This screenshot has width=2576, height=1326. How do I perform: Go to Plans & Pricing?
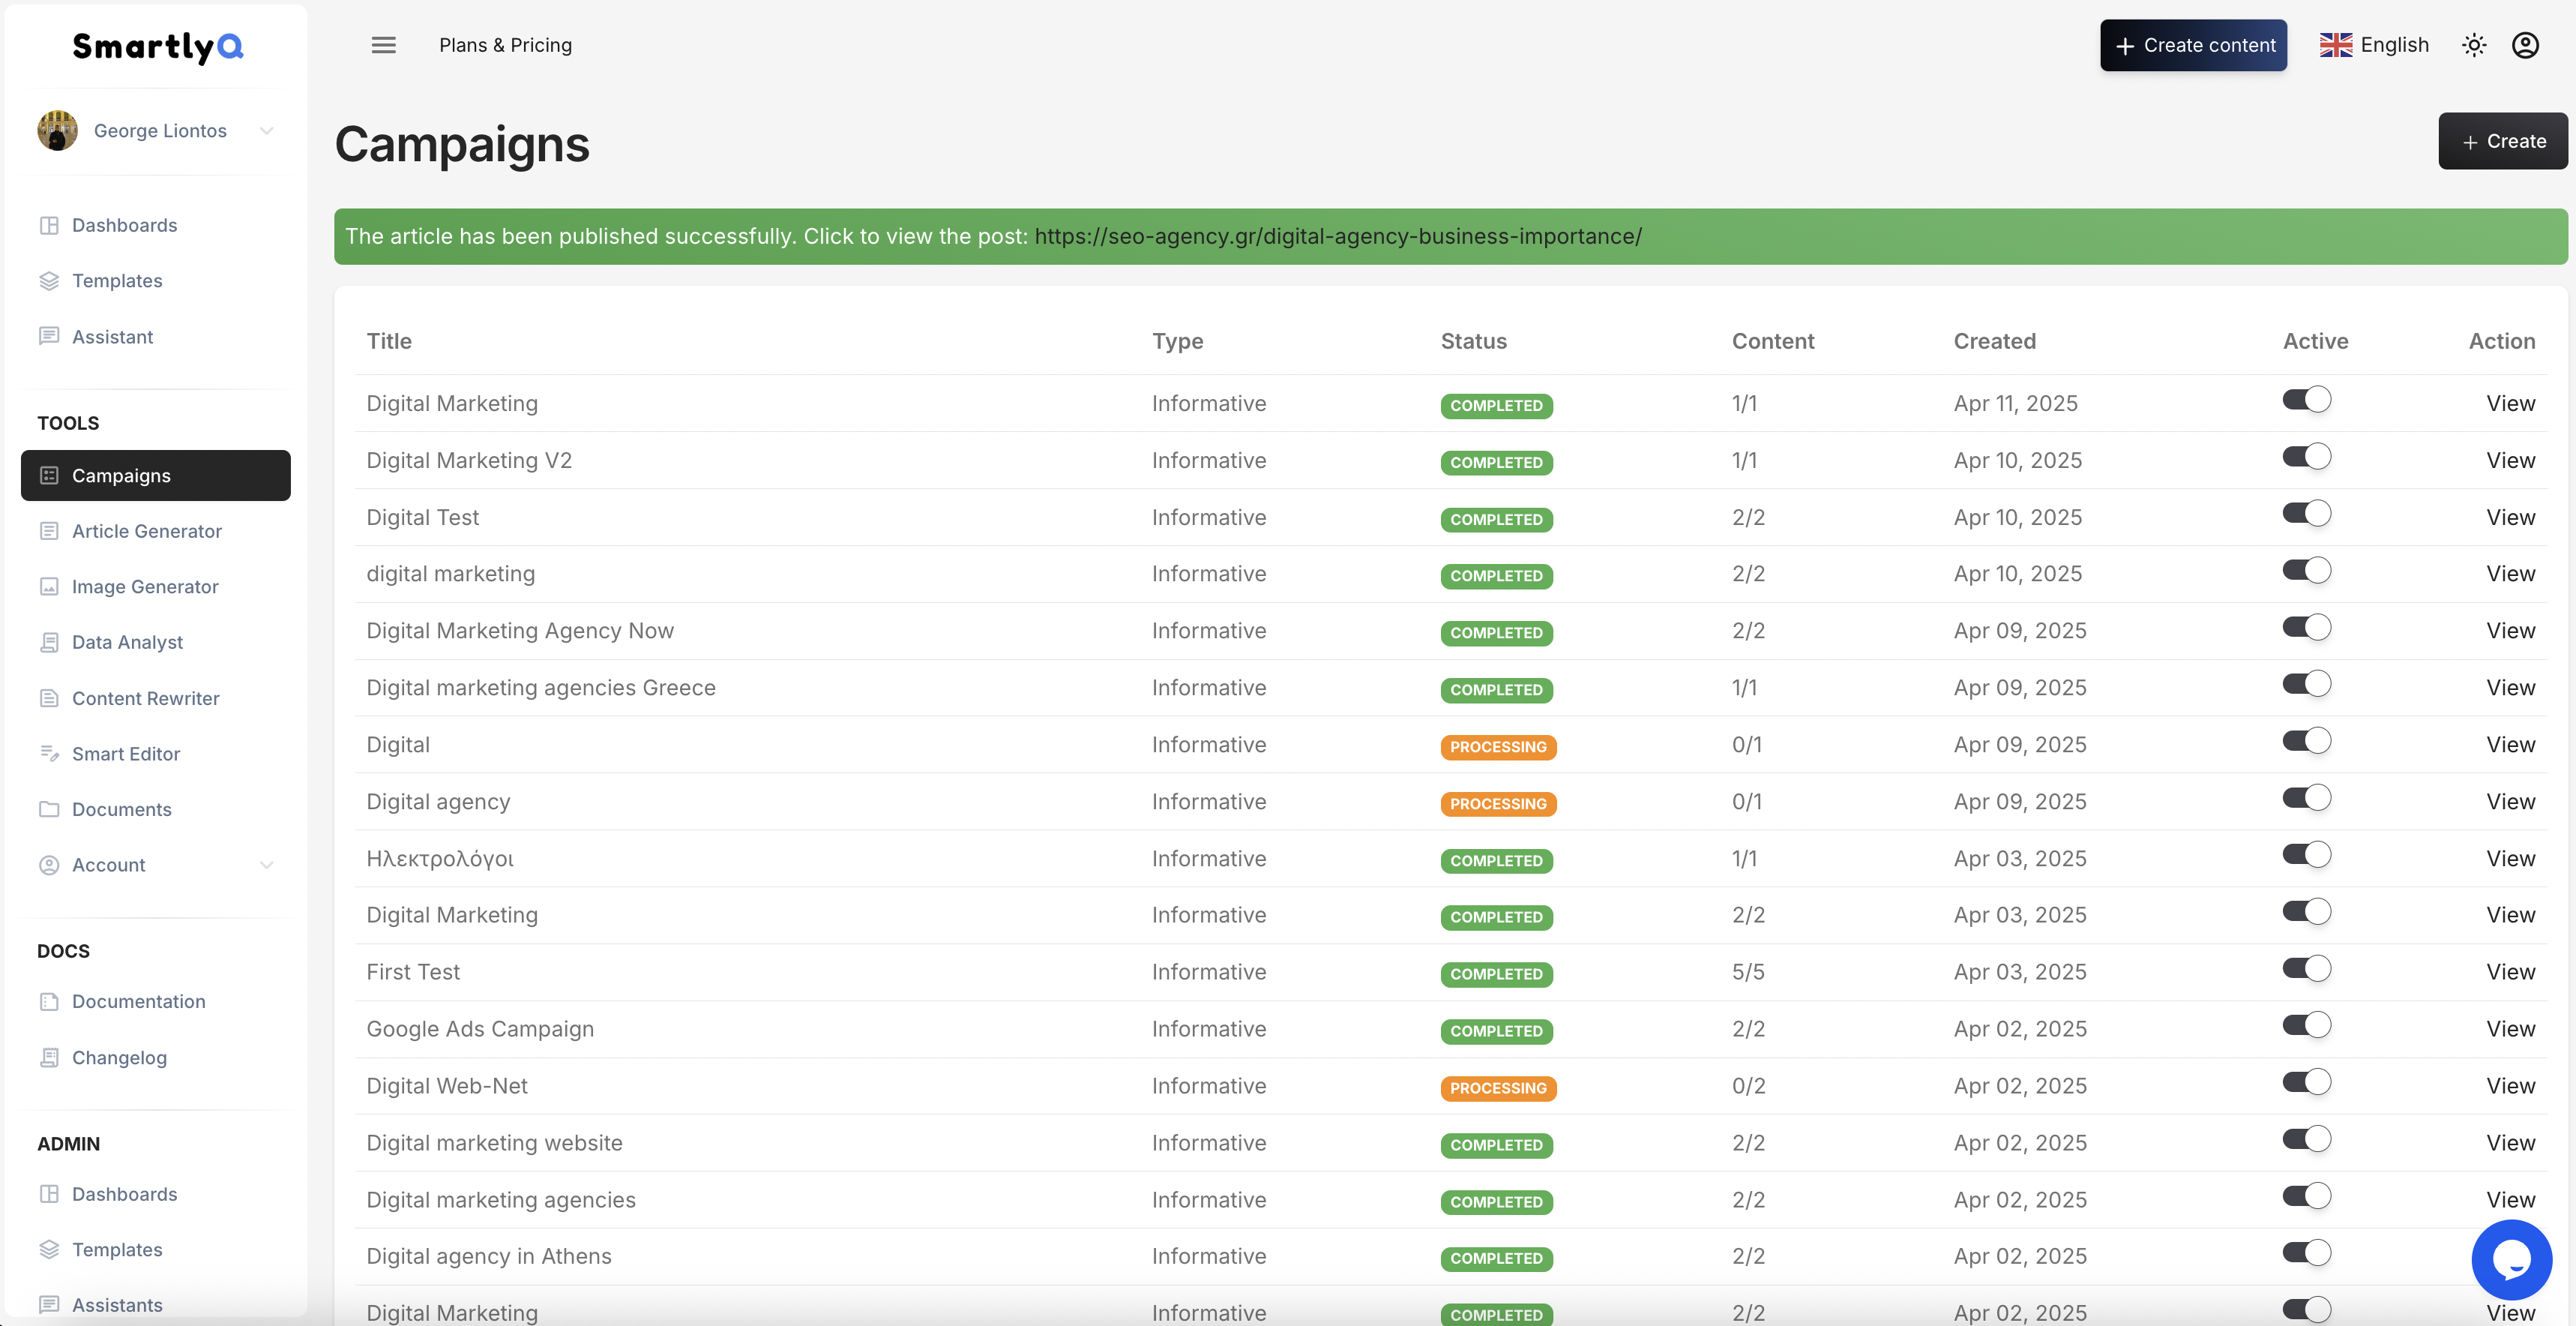coord(505,45)
